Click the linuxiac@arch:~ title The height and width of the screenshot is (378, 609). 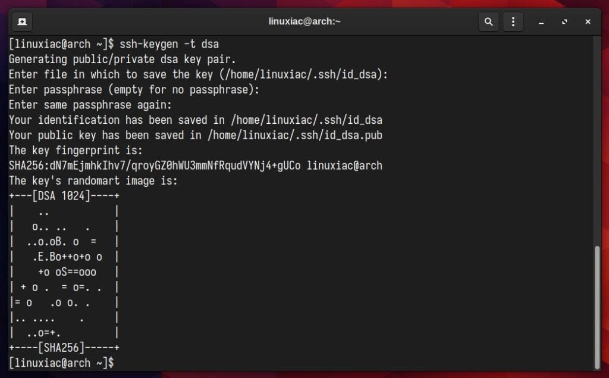304,21
